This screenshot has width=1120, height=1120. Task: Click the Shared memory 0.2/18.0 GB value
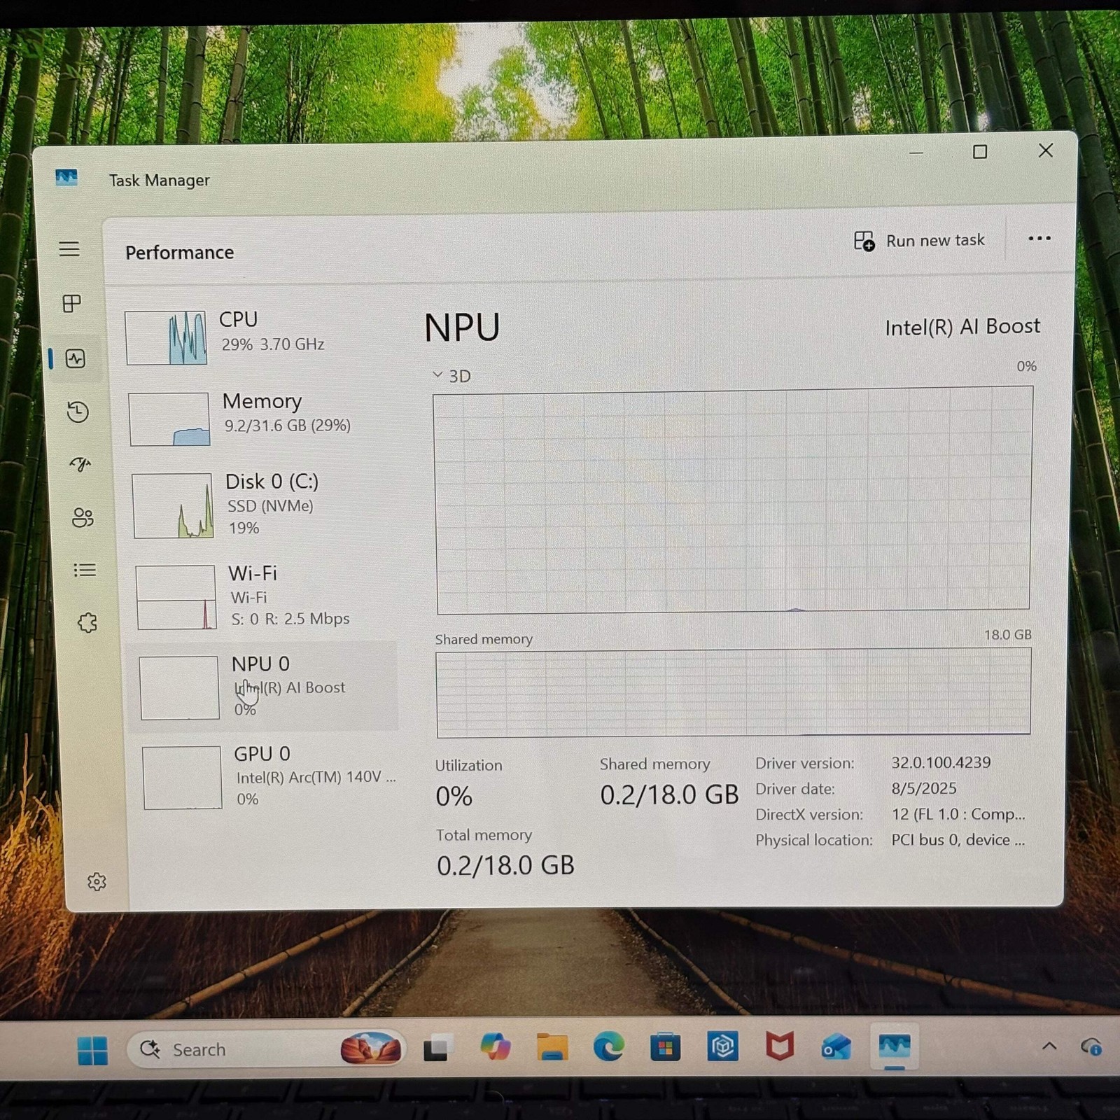(x=668, y=794)
